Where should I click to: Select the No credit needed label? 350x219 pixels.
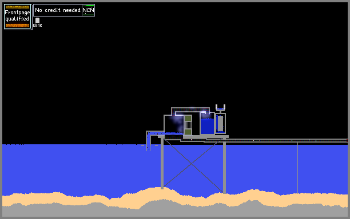58,10
